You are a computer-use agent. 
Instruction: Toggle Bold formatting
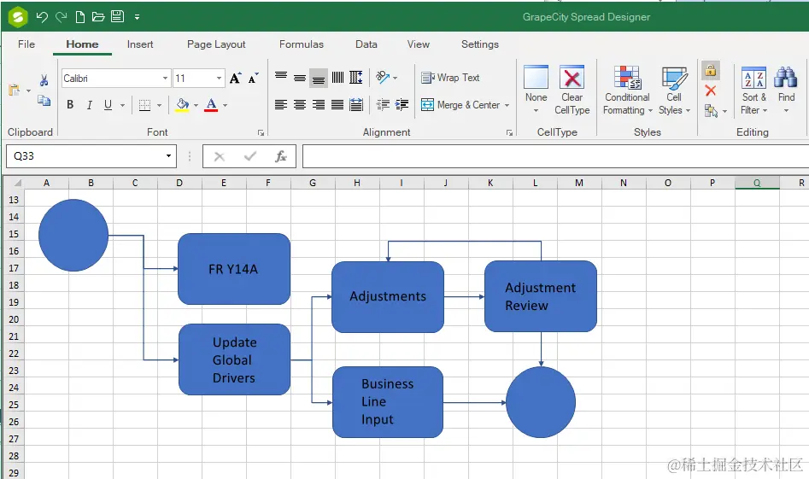coord(70,105)
